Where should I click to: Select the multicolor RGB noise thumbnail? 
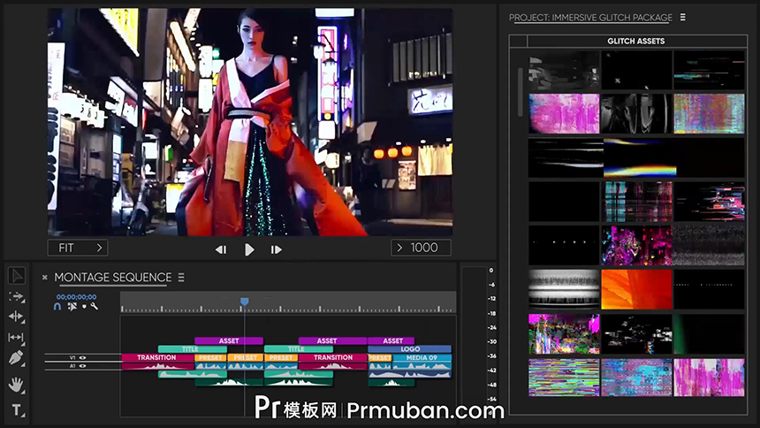pos(709,113)
